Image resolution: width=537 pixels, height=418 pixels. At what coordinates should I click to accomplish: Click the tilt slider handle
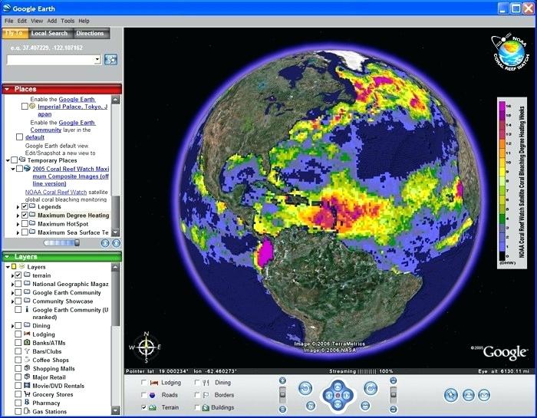tap(394, 395)
